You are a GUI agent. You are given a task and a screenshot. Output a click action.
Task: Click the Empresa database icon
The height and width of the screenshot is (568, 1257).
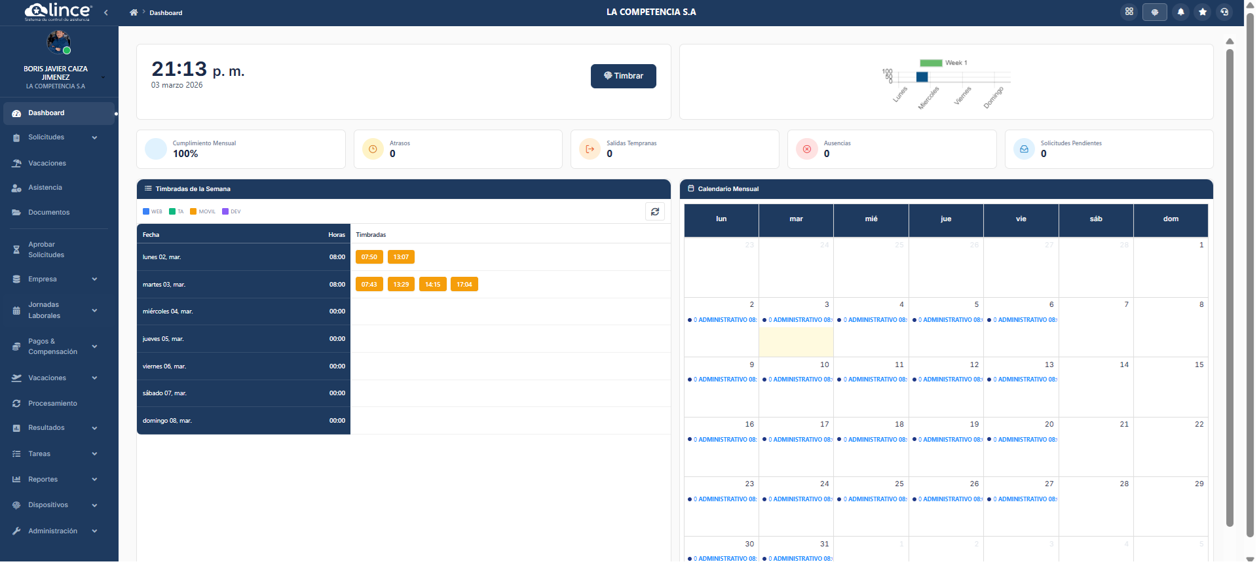coord(16,279)
